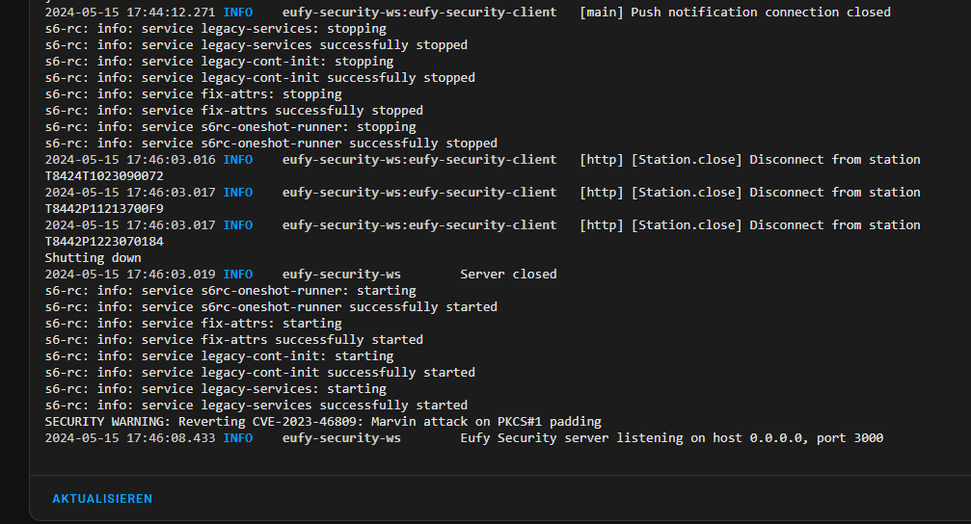The image size is (971, 524).
Task: Click the Push notification connection closed log line
Action: pos(468,13)
